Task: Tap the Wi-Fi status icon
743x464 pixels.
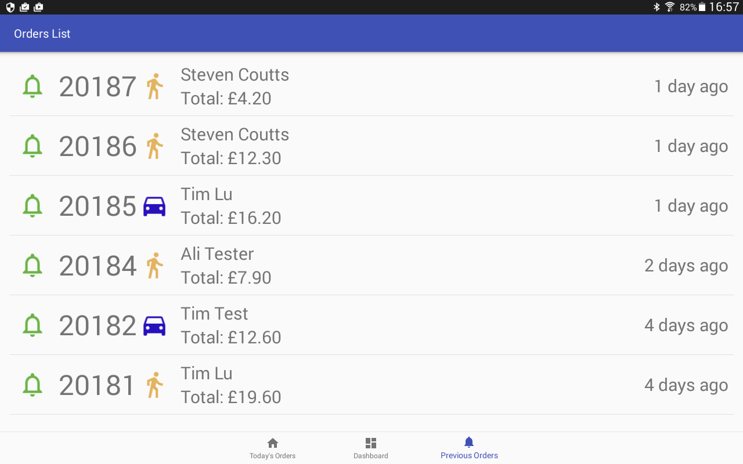Action: pos(670,7)
